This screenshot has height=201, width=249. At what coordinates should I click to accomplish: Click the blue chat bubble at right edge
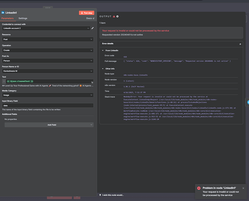coord(248,102)
